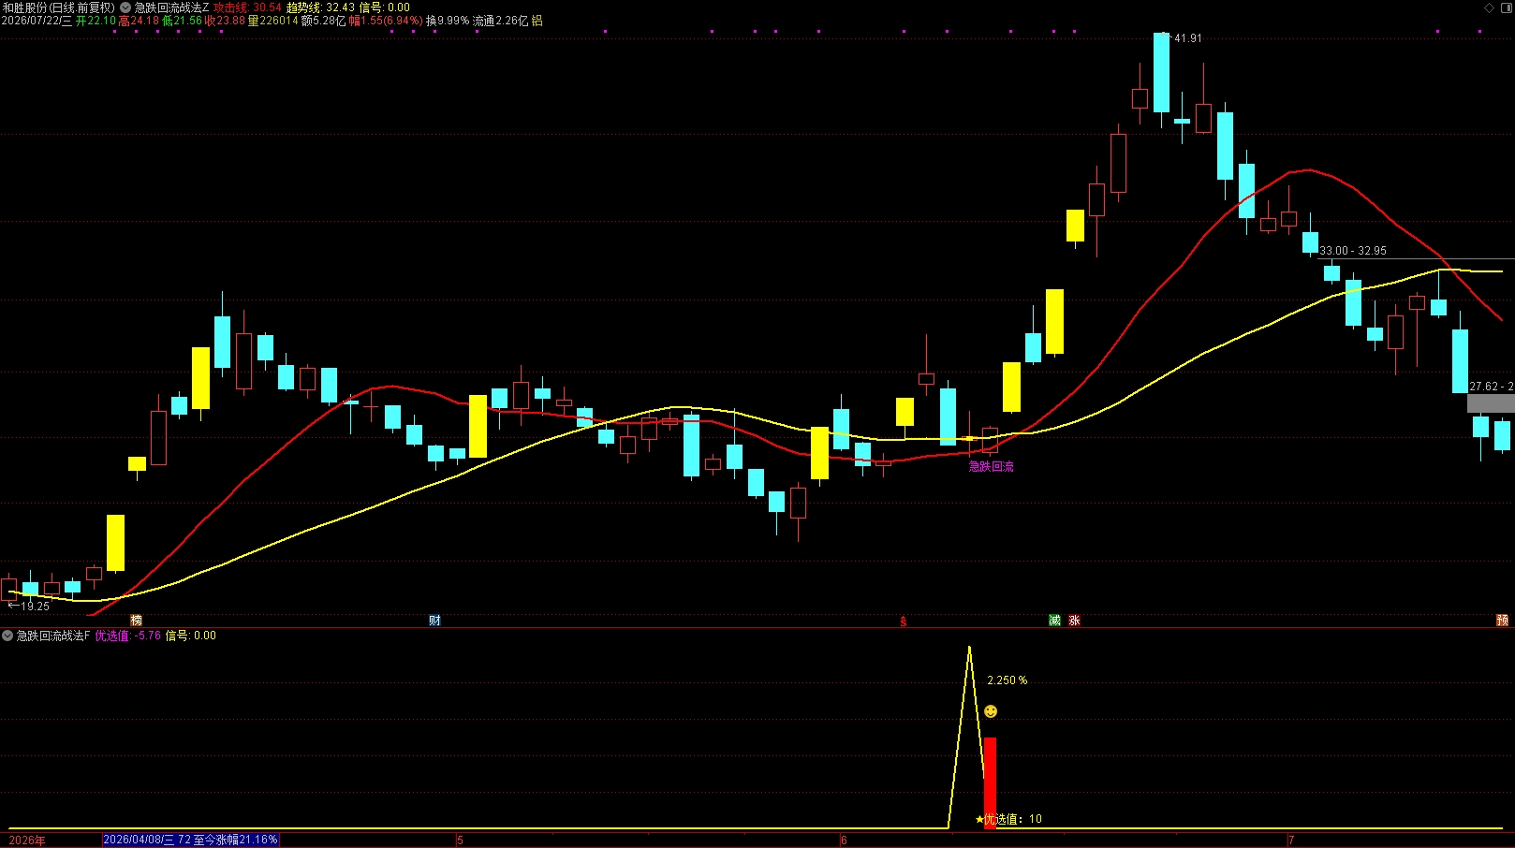Open the red § event marker
This screenshot has height=848, width=1515.
(904, 621)
